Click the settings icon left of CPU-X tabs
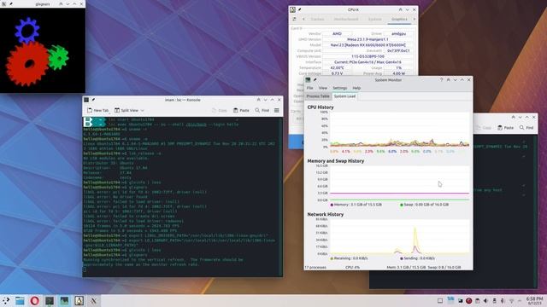The height and width of the screenshot is (307, 547). pos(294,19)
